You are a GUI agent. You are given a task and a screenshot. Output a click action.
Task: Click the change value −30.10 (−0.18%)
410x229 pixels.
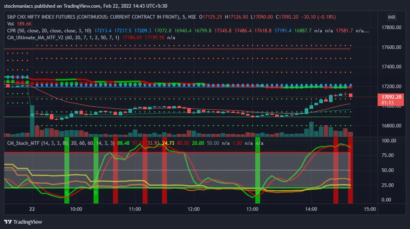pyautogui.click(x=318, y=17)
